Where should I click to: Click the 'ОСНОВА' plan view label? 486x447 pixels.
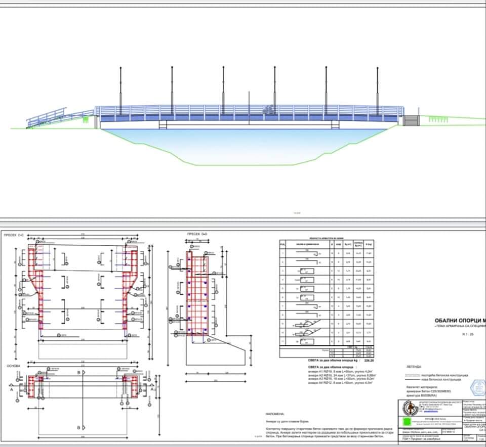point(13,366)
